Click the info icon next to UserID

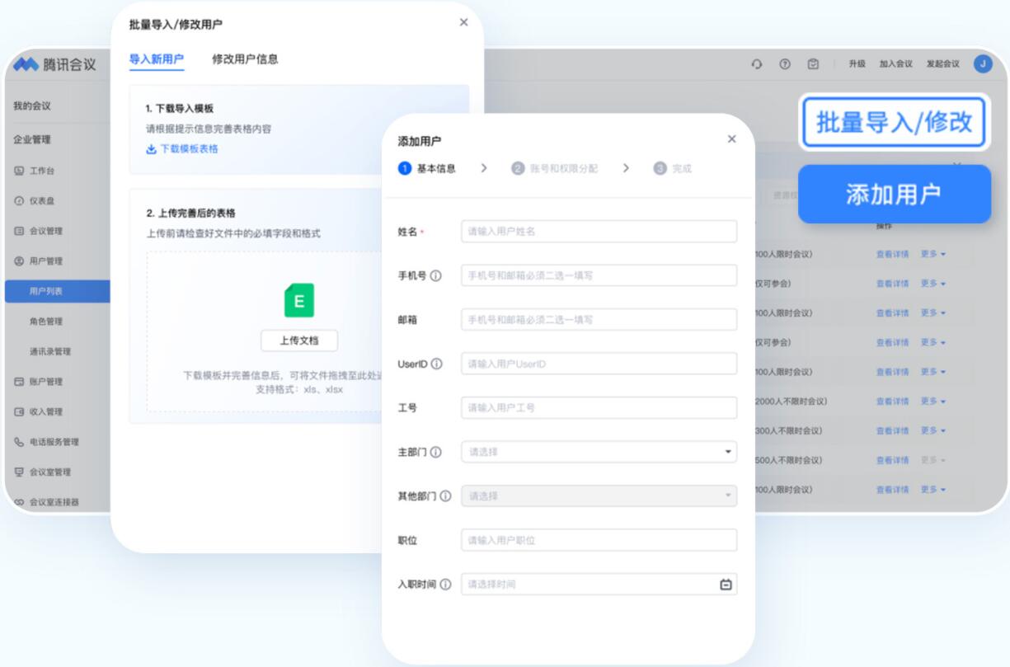pos(436,364)
